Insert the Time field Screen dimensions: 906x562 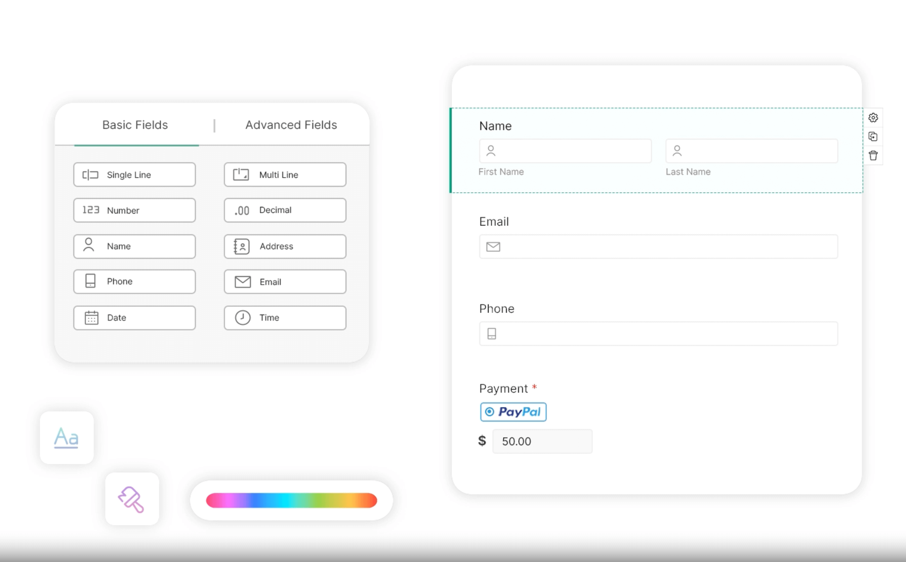tap(285, 318)
